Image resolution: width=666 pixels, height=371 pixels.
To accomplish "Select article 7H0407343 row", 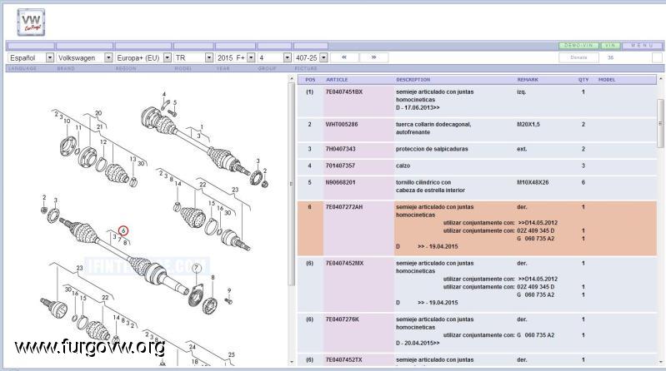I will [x=477, y=150].
